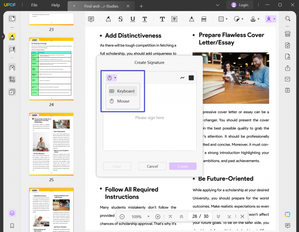Open the Help menu
Image resolution: width=299 pixels, height=232 pixels.
(55, 5)
